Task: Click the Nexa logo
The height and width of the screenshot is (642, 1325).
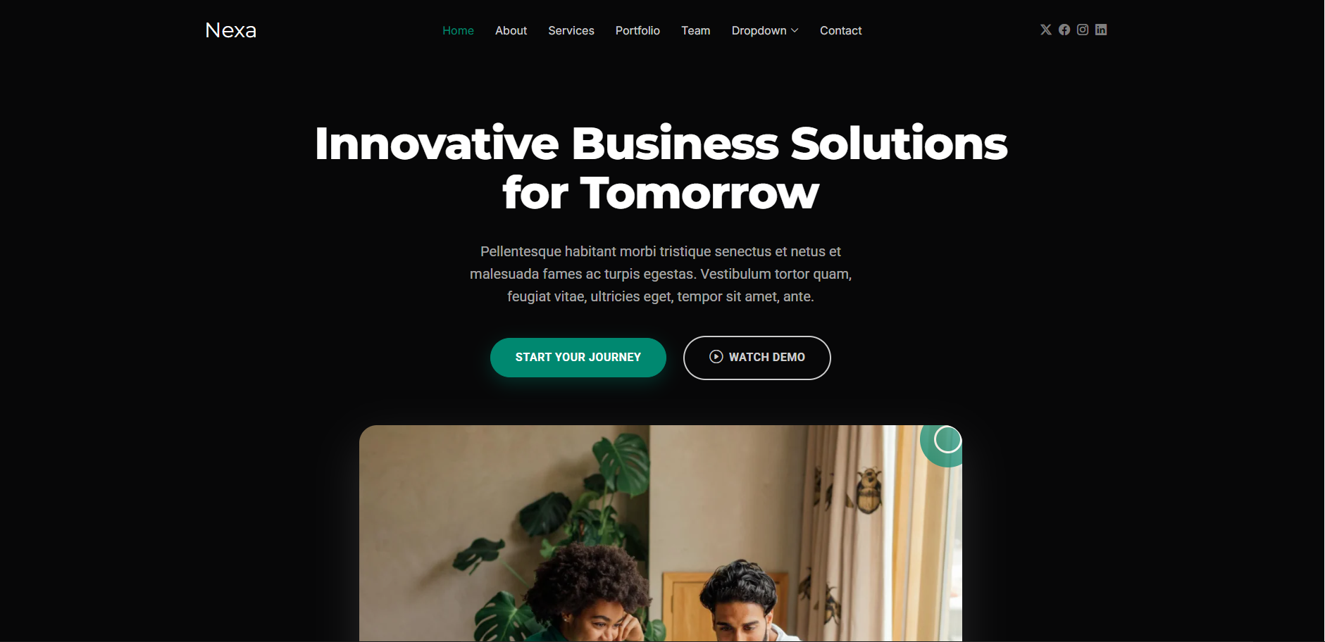Action: click(x=231, y=30)
